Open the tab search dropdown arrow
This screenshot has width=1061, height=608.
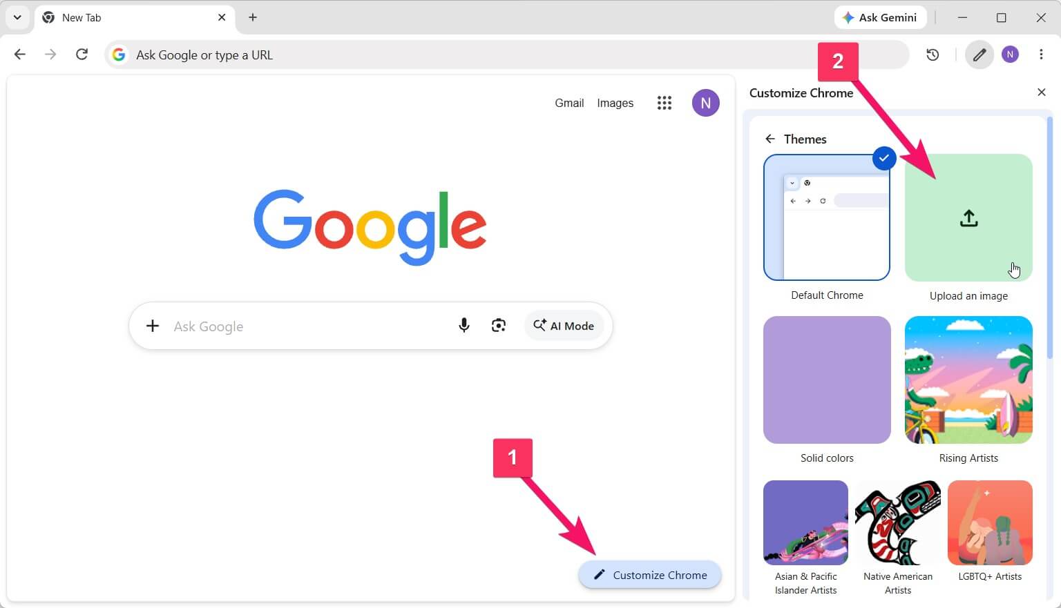click(x=17, y=17)
